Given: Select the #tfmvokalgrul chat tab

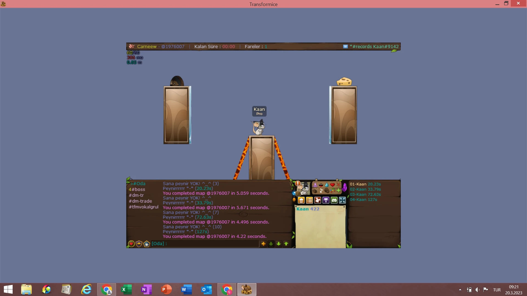Looking at the screenshot, I should tap(144, 207).
